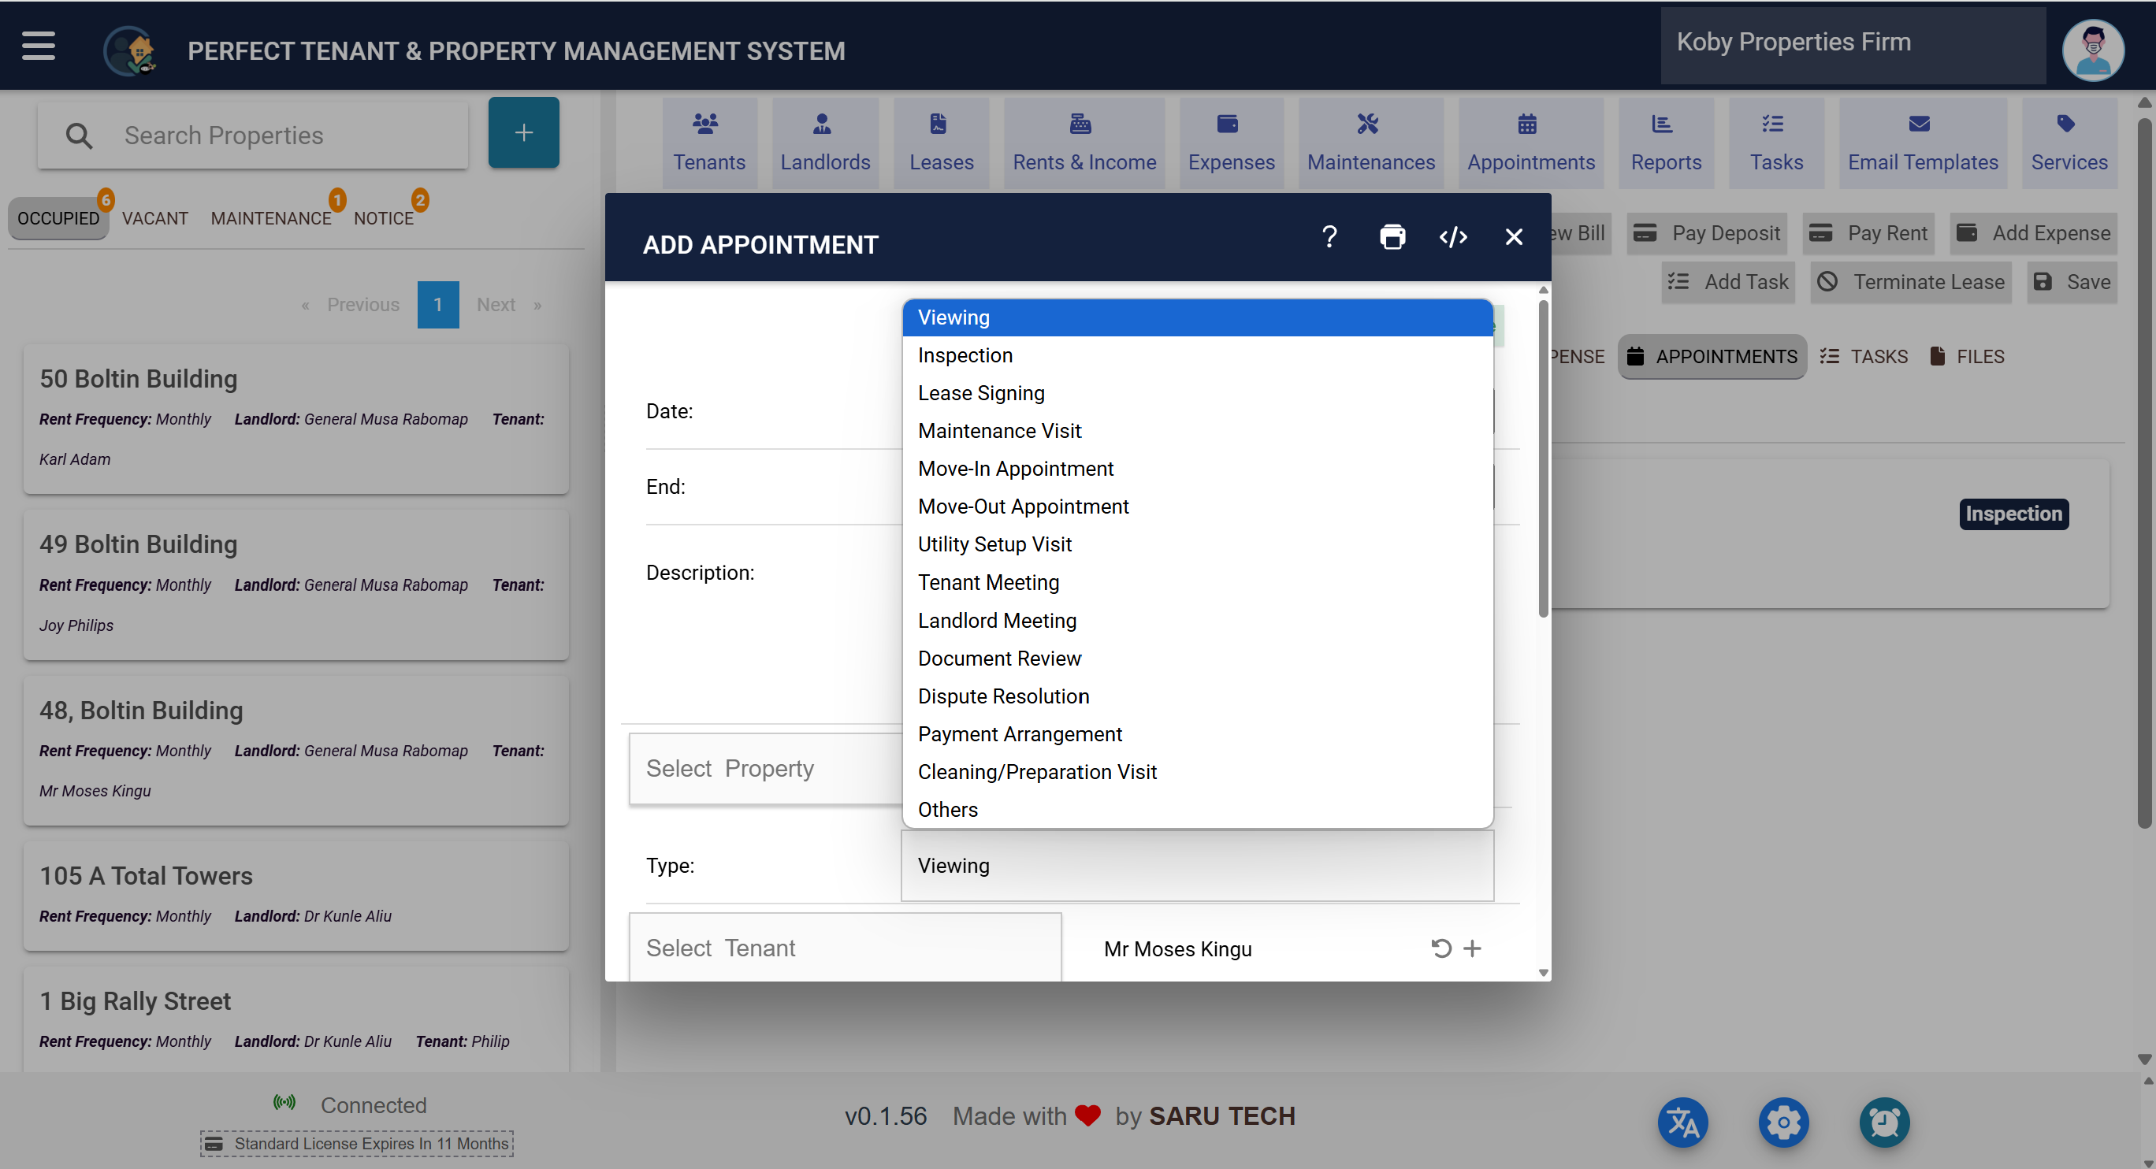
Task: Open the user avatar profile
Action: pos(2092,50)
